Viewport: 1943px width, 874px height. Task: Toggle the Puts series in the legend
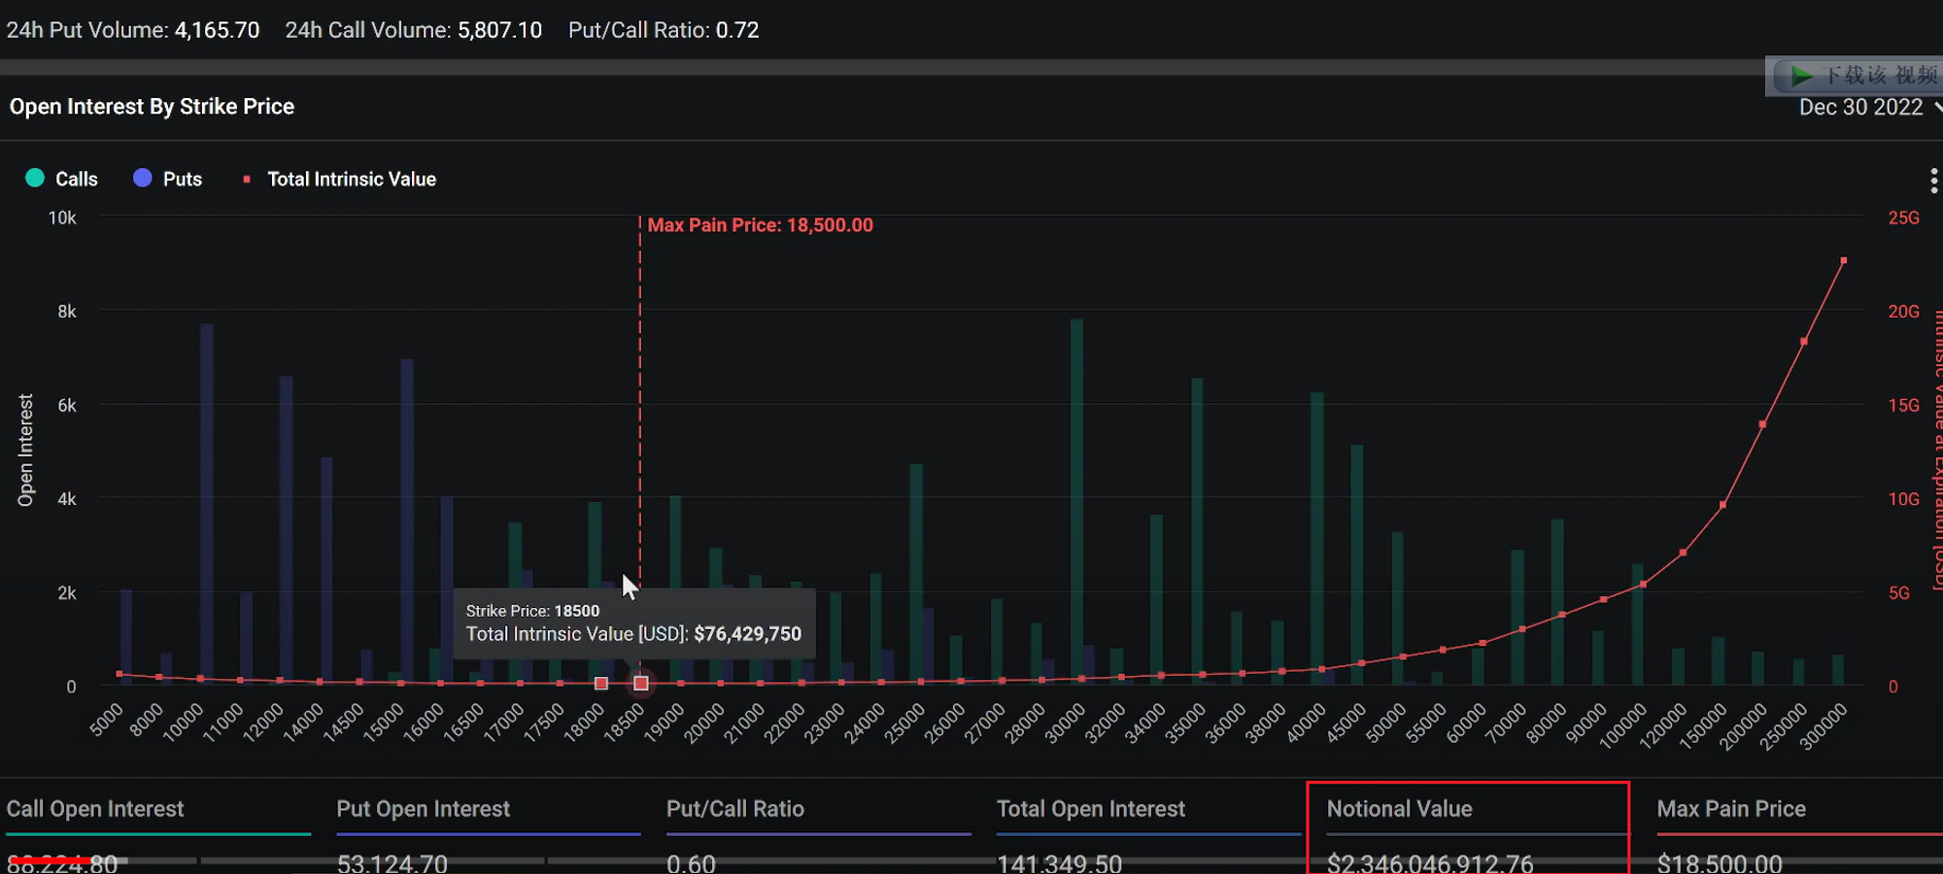pyautogui.click(x=168, y=179)
